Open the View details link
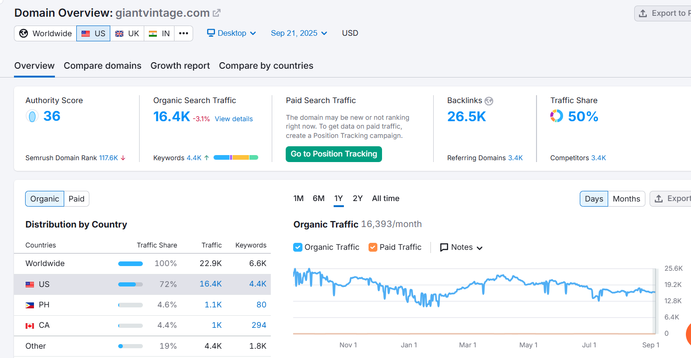Image resolution: width=691 pixels, height=358 pixels. 234,119
